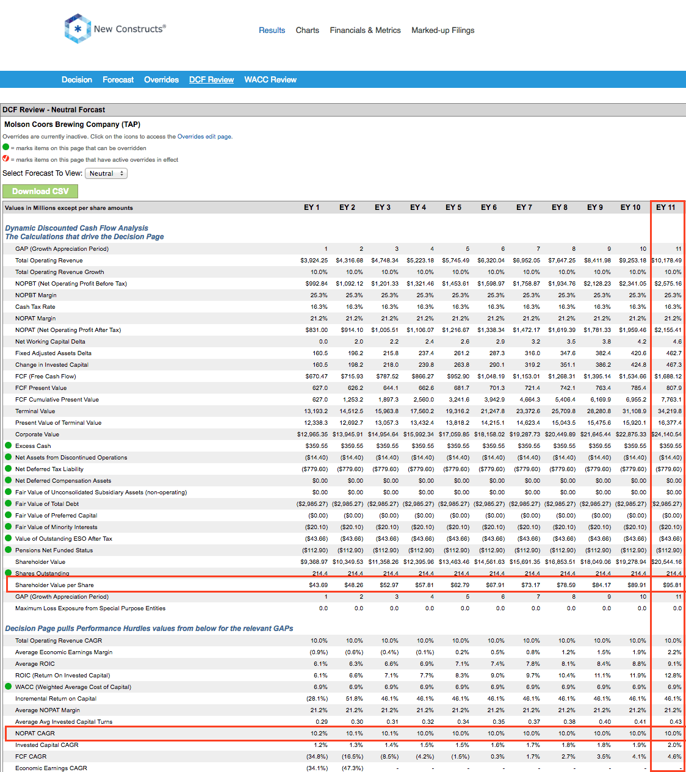Viewport: 686px width, 772px height.
Task: Click the $2,575.16 NOPBT cell
Action: (668, 283)
